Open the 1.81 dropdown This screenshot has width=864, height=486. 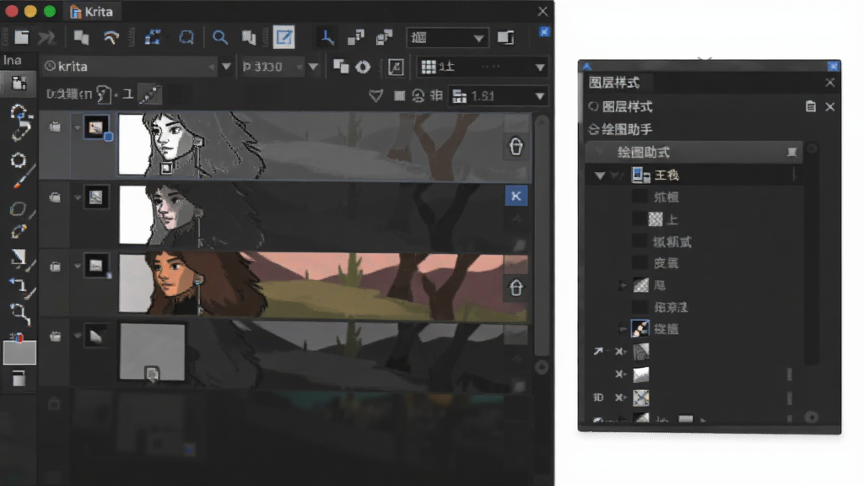pos(498,96)
